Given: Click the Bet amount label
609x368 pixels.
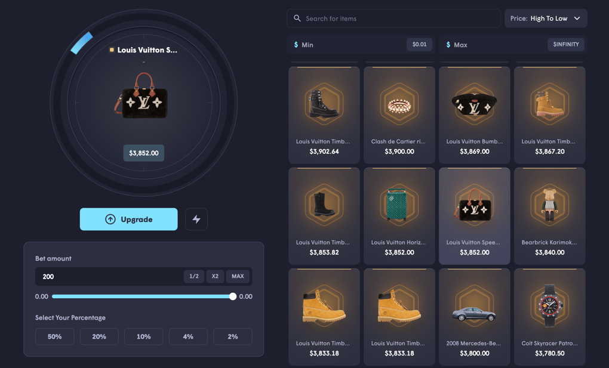Looking at the screenshot, I should [53, 258].
